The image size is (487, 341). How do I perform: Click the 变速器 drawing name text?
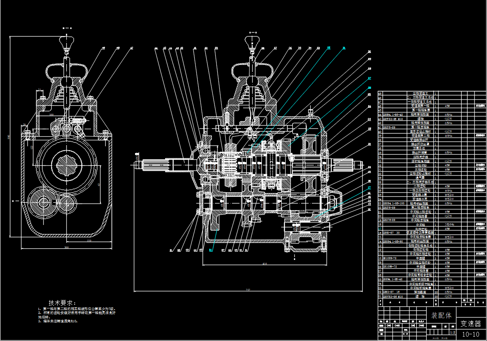470,324
